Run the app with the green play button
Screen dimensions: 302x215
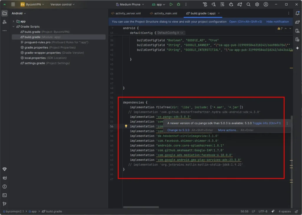click(171, 4)
